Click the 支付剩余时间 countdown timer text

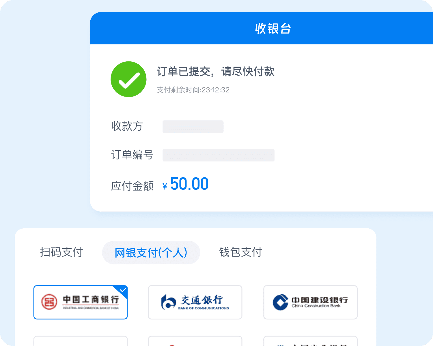coord(193,90)
